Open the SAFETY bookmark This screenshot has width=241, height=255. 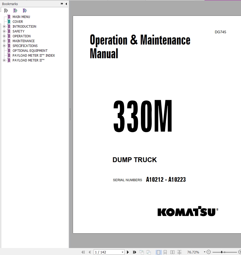click(x=19, y=31)
